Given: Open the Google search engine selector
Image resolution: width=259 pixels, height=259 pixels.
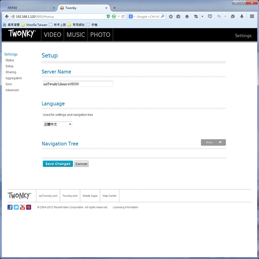Looking at the screenshot, I should tap(132, 17).
